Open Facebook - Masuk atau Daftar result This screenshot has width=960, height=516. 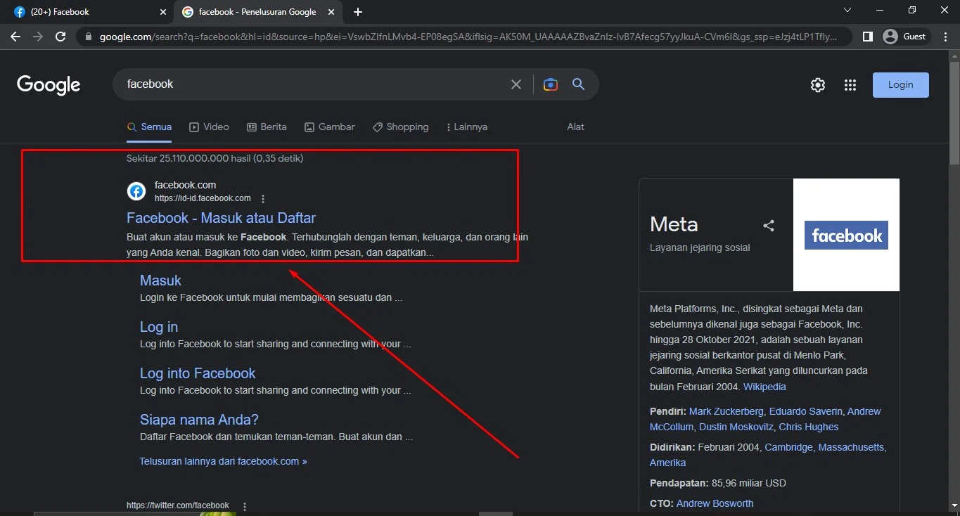[x=221, y=218]
